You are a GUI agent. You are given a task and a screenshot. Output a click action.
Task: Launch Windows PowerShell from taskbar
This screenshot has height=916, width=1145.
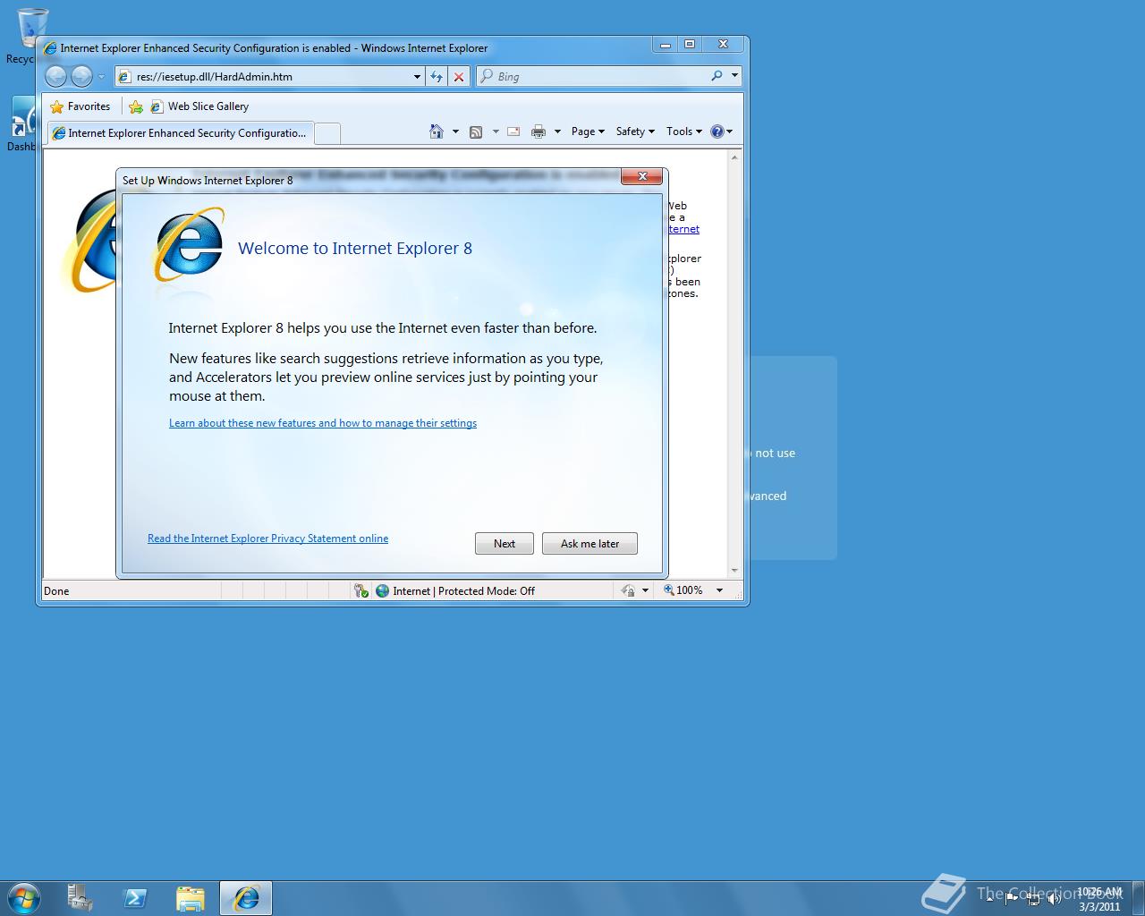click(x=135, y=898)
